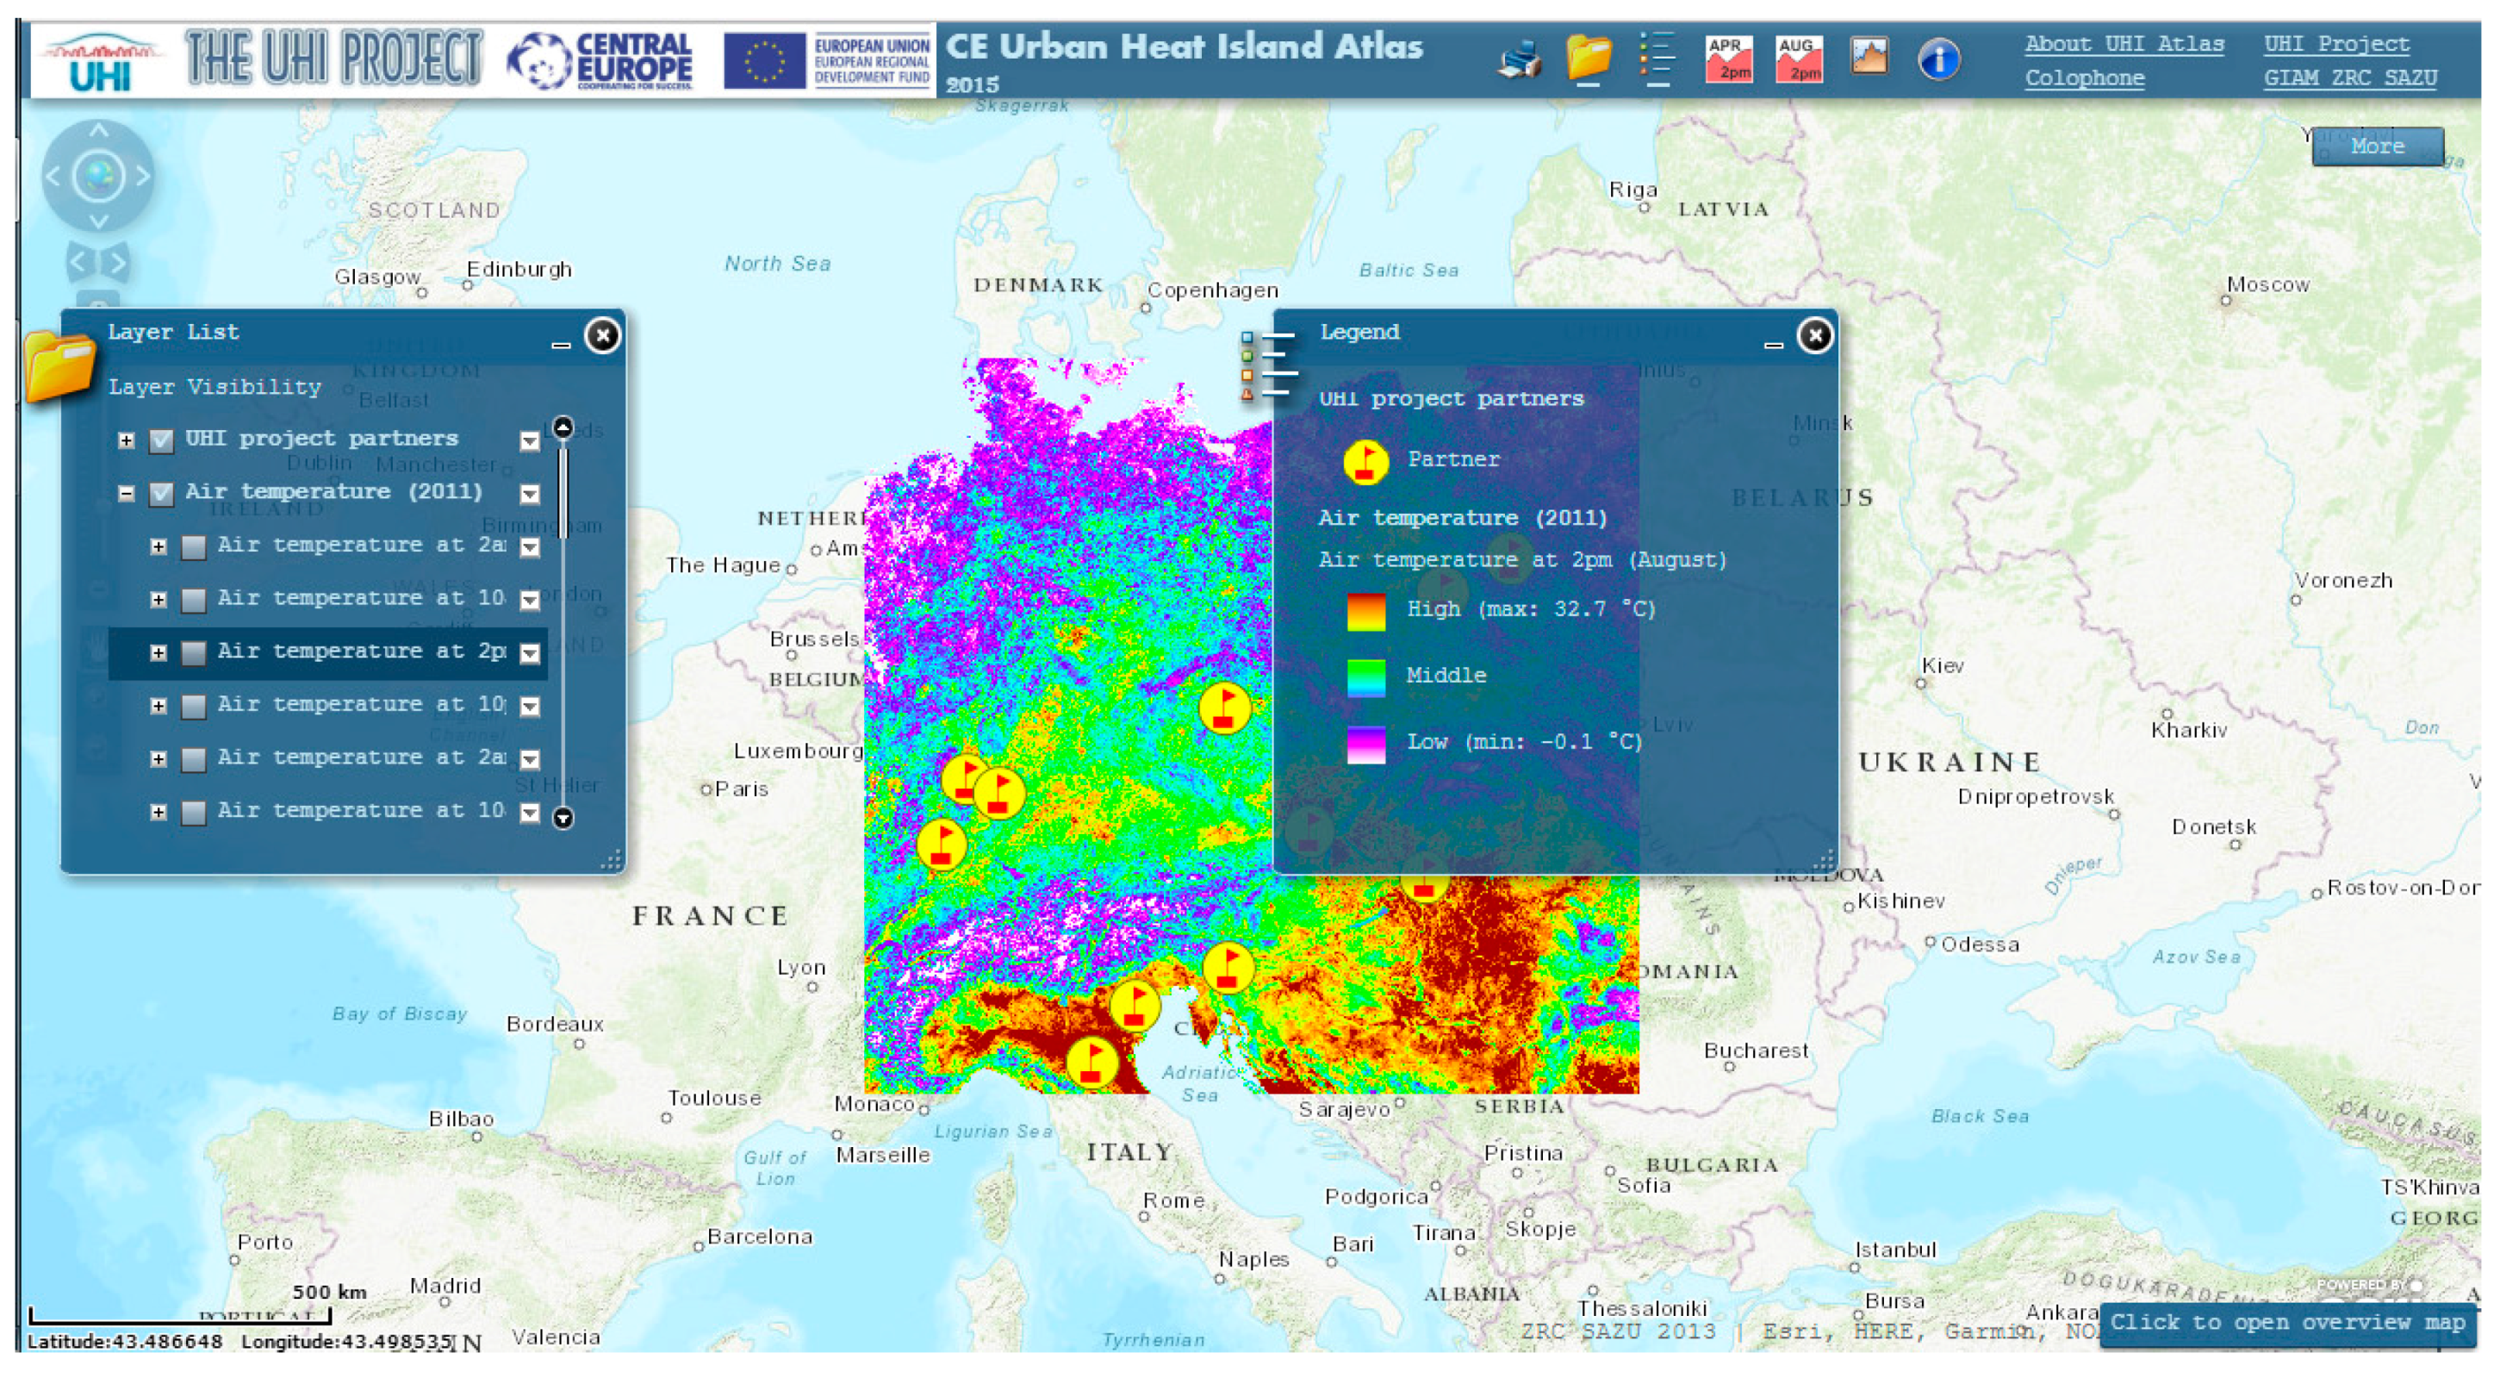Collapse the Air temperature (2011) group
Image resolution: width=2500 pixels, height=1378 pixels.
[x=126, y=493]
